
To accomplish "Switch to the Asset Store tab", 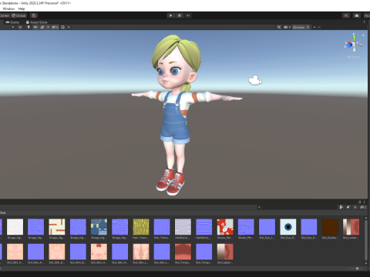I will click(x=36, y=22).
